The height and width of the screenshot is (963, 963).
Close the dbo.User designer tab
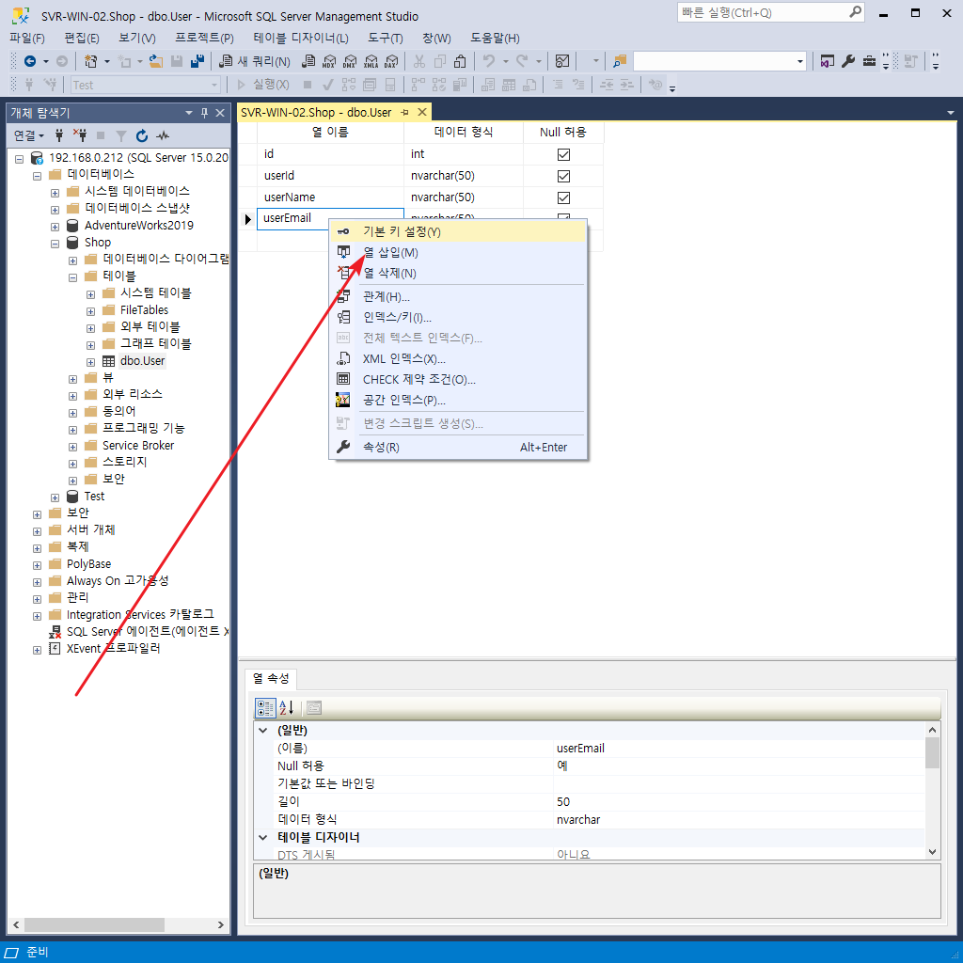tap(422, 112)
